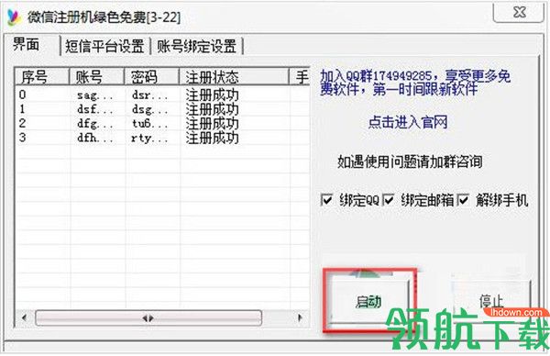Click password cell rty...

(149, 138)
